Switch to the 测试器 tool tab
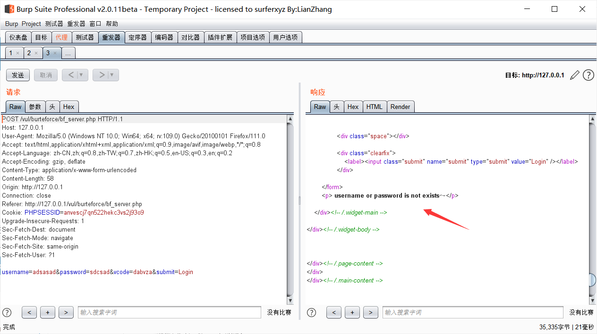 click(x=85, y=37)
